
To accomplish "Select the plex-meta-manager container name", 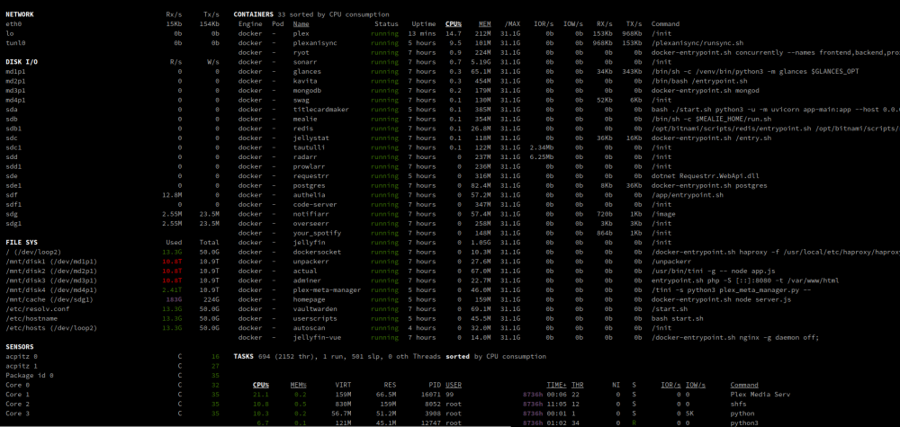I will coord(327,289).
